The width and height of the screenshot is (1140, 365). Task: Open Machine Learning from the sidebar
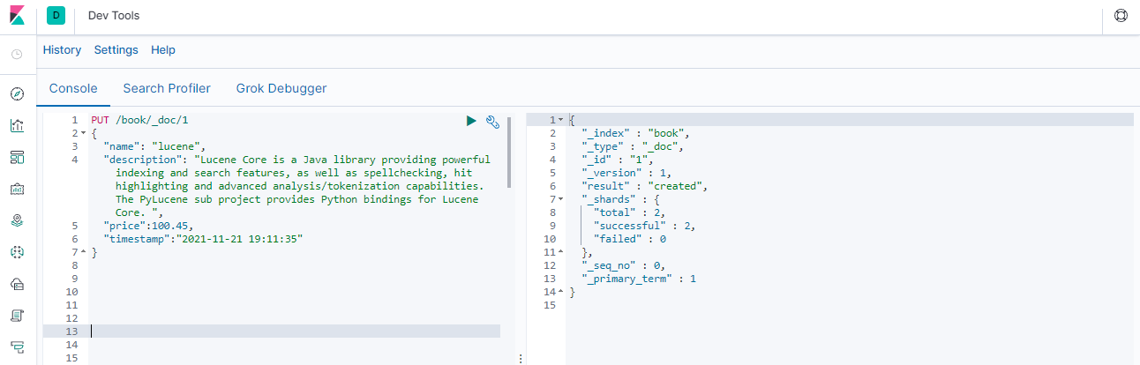[17, 252]
